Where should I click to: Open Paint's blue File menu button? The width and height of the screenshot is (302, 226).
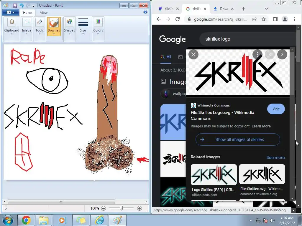(x=11, y=12)
